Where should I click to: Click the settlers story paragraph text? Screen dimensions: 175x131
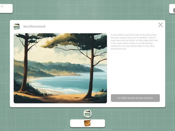[134, 42]
